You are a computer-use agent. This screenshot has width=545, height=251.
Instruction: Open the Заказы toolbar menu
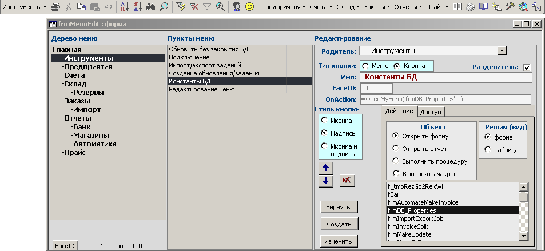(x=377, y=7)
